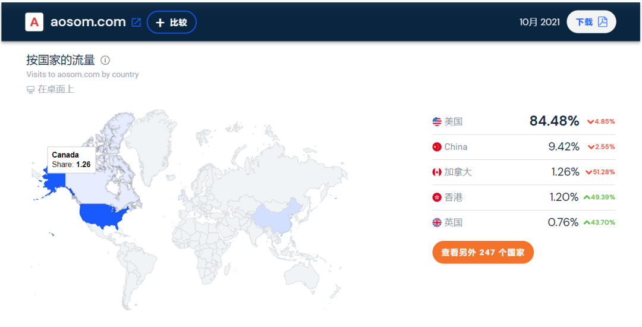Click the 英国 country label
Image resolution: width=642 pixels, height=327 pixels.
[x=453, y=222]
